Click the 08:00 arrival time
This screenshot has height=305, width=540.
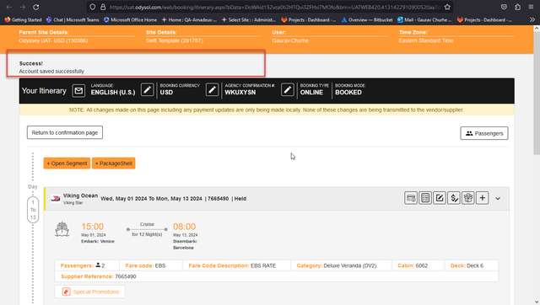[x=184, y=227]
